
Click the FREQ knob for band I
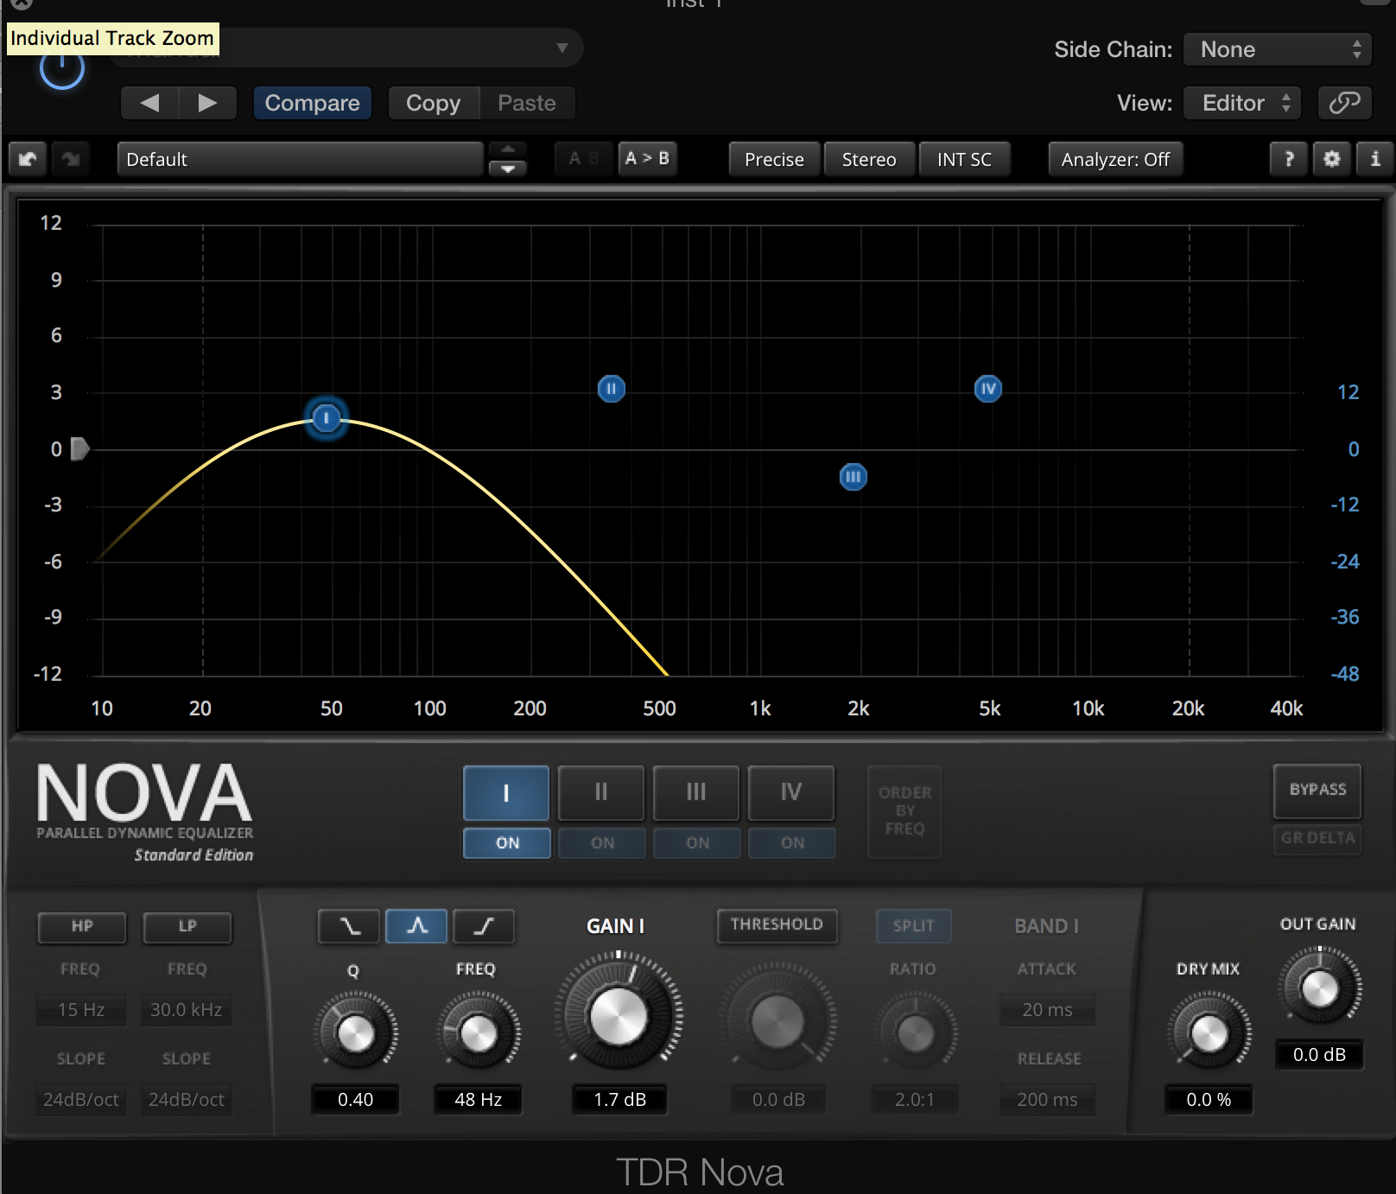click(x=479, y=1032)
